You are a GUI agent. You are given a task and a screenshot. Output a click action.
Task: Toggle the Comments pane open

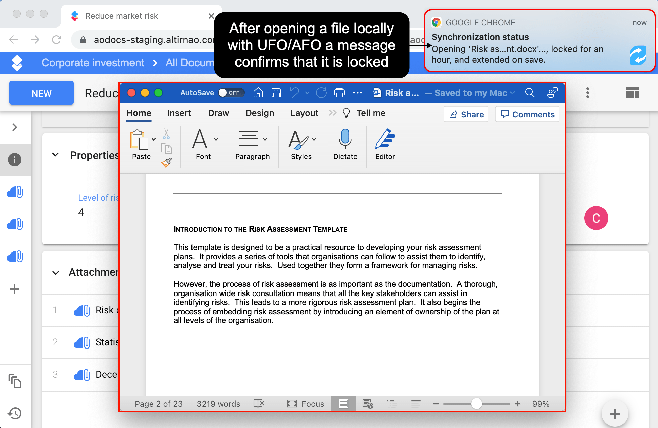(x=527, y=114)
